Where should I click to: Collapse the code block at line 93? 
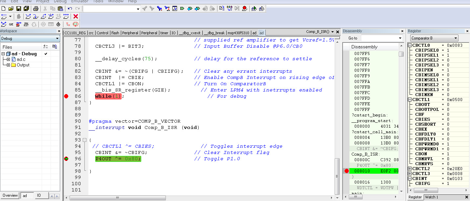(x=84, y=140)
